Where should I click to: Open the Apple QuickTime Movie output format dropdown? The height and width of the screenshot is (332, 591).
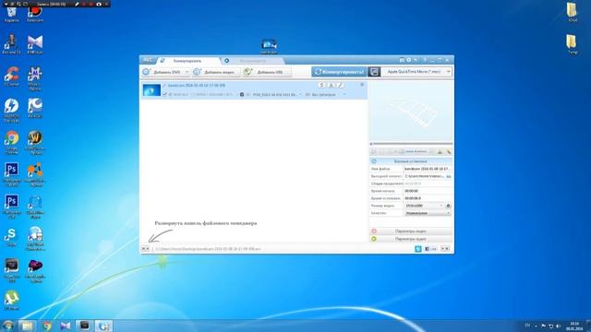(x=416, y=72)
